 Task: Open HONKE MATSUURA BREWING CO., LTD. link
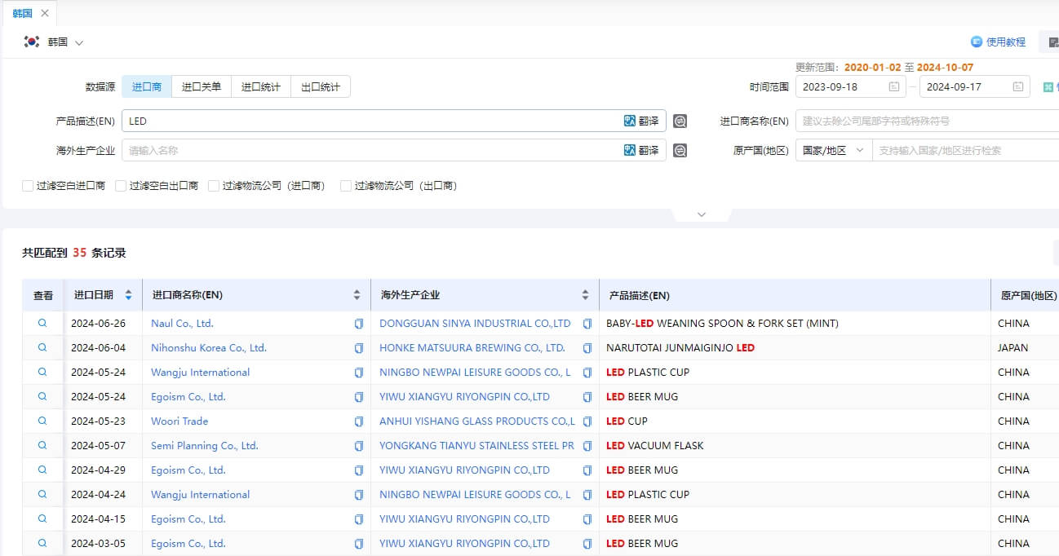472,348
